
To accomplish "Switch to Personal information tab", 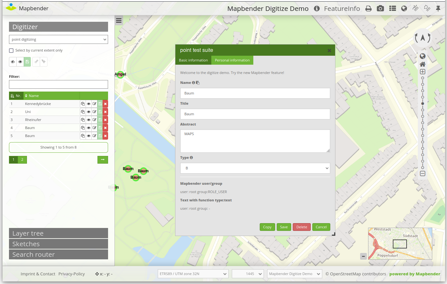I will [232, 60].
